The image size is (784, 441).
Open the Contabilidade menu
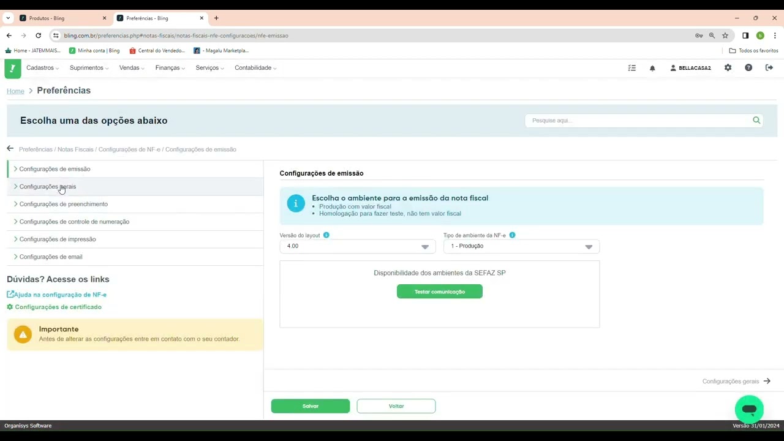pyautogui.click(x=255, y=68)
